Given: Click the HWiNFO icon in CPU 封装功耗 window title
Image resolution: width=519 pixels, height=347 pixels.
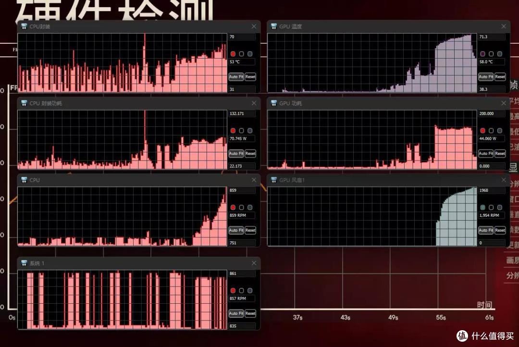Looking at the screenshot, I should (x=24, y=103).
